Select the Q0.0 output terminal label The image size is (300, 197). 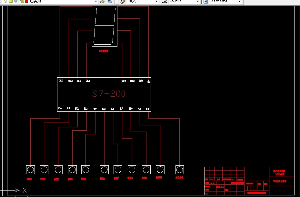coord(61,81)
